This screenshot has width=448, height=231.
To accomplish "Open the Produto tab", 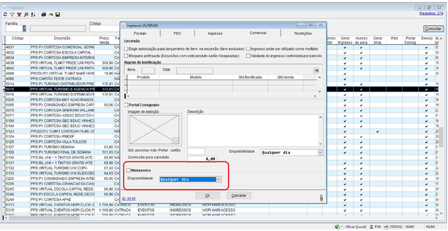I will (140, 33).
